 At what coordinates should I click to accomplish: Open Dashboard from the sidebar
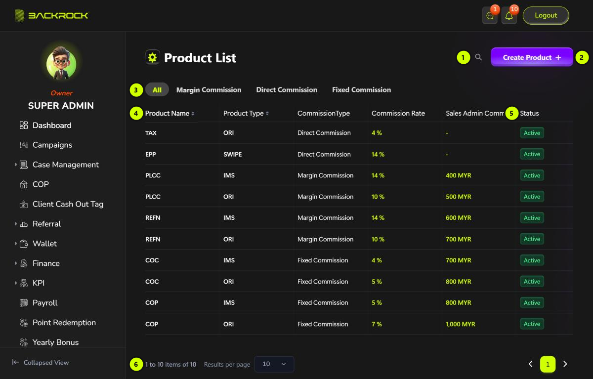[52, 126]
